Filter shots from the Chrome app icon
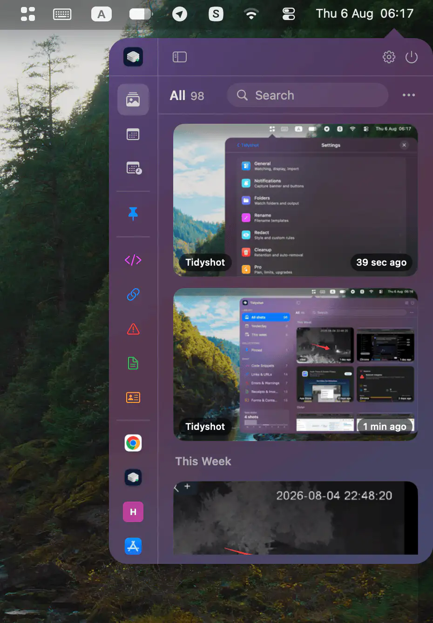433x623 pixels. 133,443
